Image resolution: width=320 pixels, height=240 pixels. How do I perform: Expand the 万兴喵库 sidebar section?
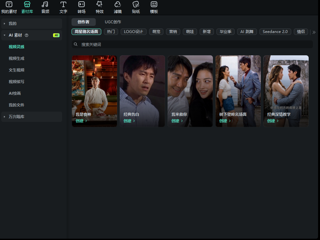pyautogui.click(x=5, y=117)
